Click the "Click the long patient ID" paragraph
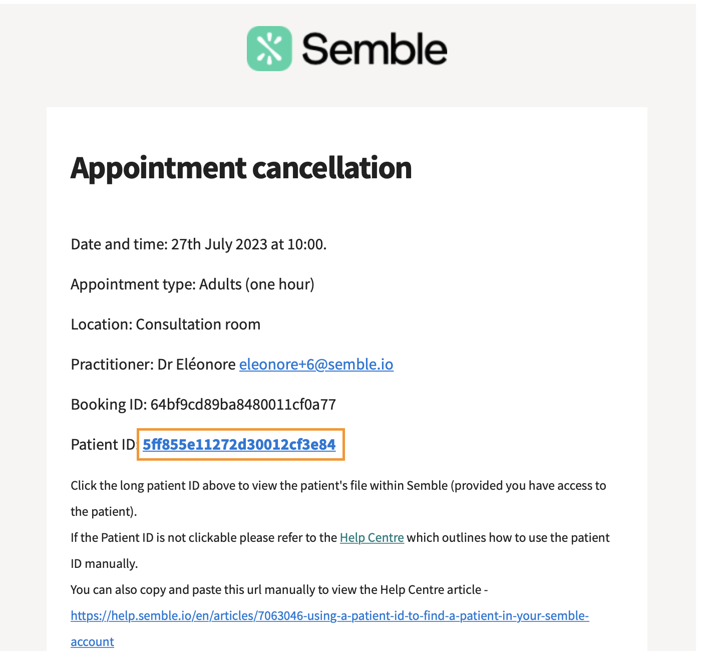The width and height of the screenshot is (705, 654). click(338, 485)
